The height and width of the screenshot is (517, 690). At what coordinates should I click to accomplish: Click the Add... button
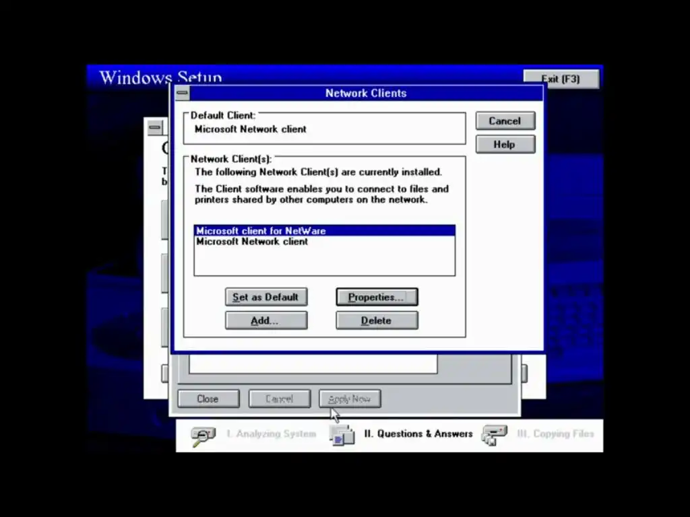tap(265, 320)
